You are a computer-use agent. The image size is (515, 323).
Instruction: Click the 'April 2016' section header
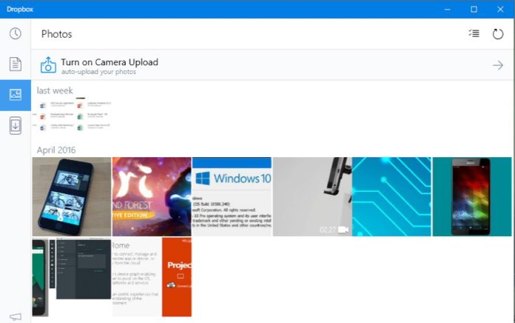coord(56,150)
